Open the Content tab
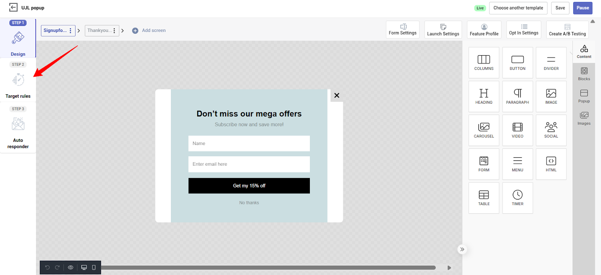 coord(584,51)
